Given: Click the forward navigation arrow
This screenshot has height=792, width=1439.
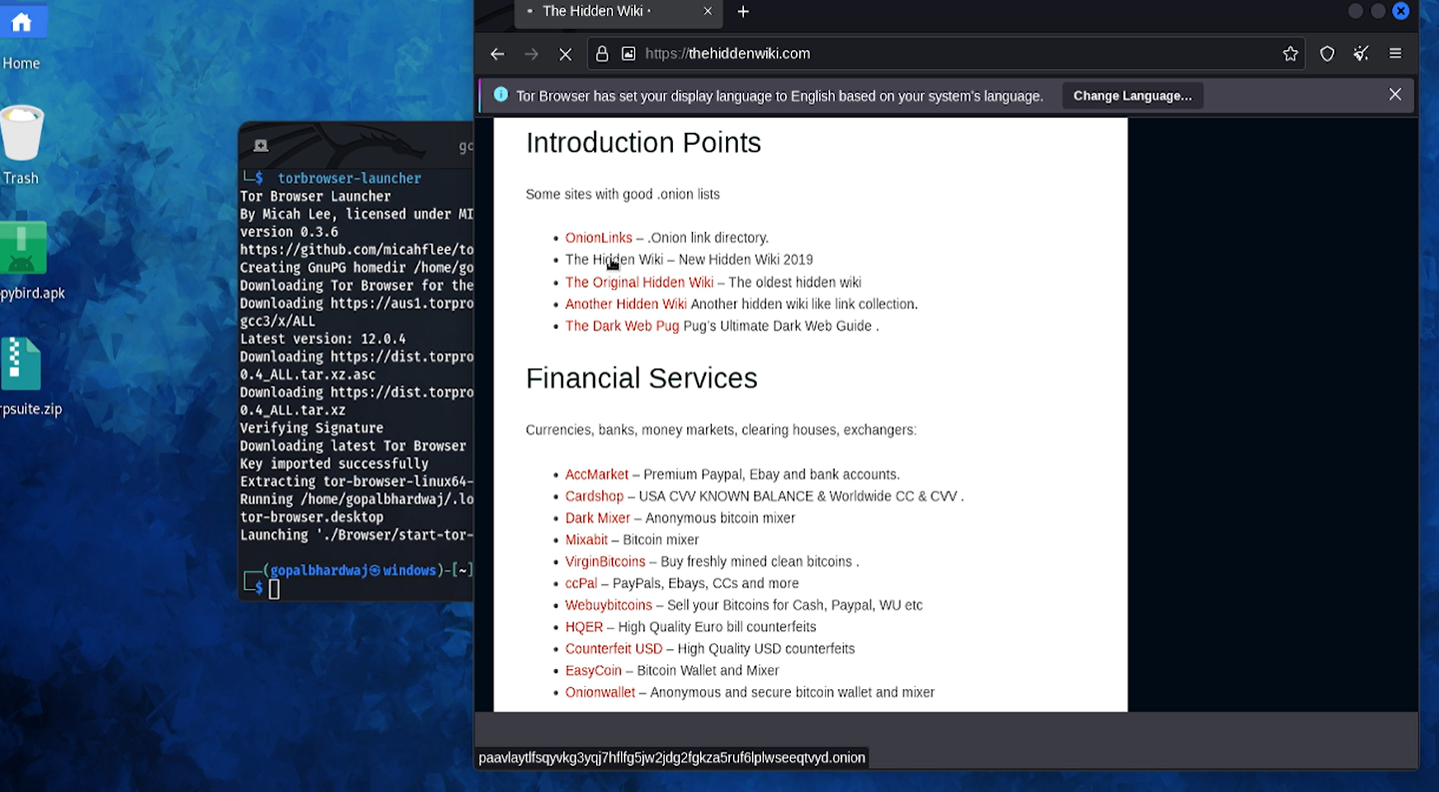Looking at the screenshot, I should pos(531,54).
